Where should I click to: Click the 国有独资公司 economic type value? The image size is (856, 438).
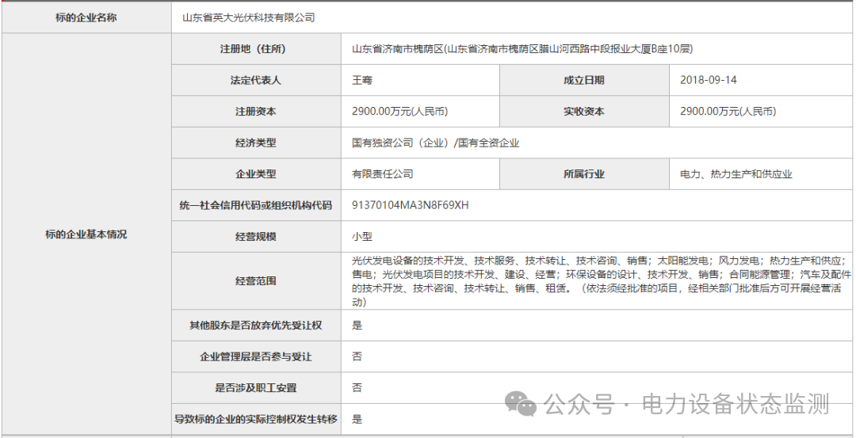(435, 143)
